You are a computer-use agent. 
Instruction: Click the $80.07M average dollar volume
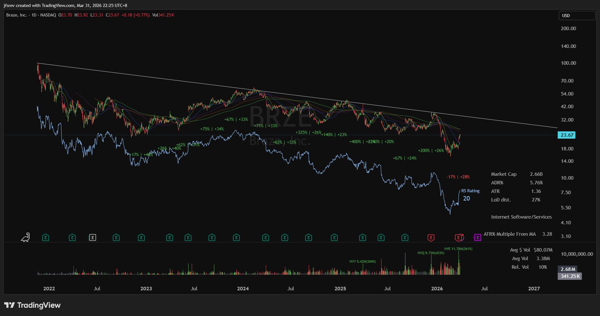tap(543, 250)
